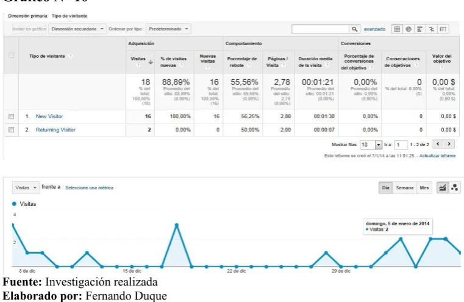Click the search magnifier icon

[354, 29]
